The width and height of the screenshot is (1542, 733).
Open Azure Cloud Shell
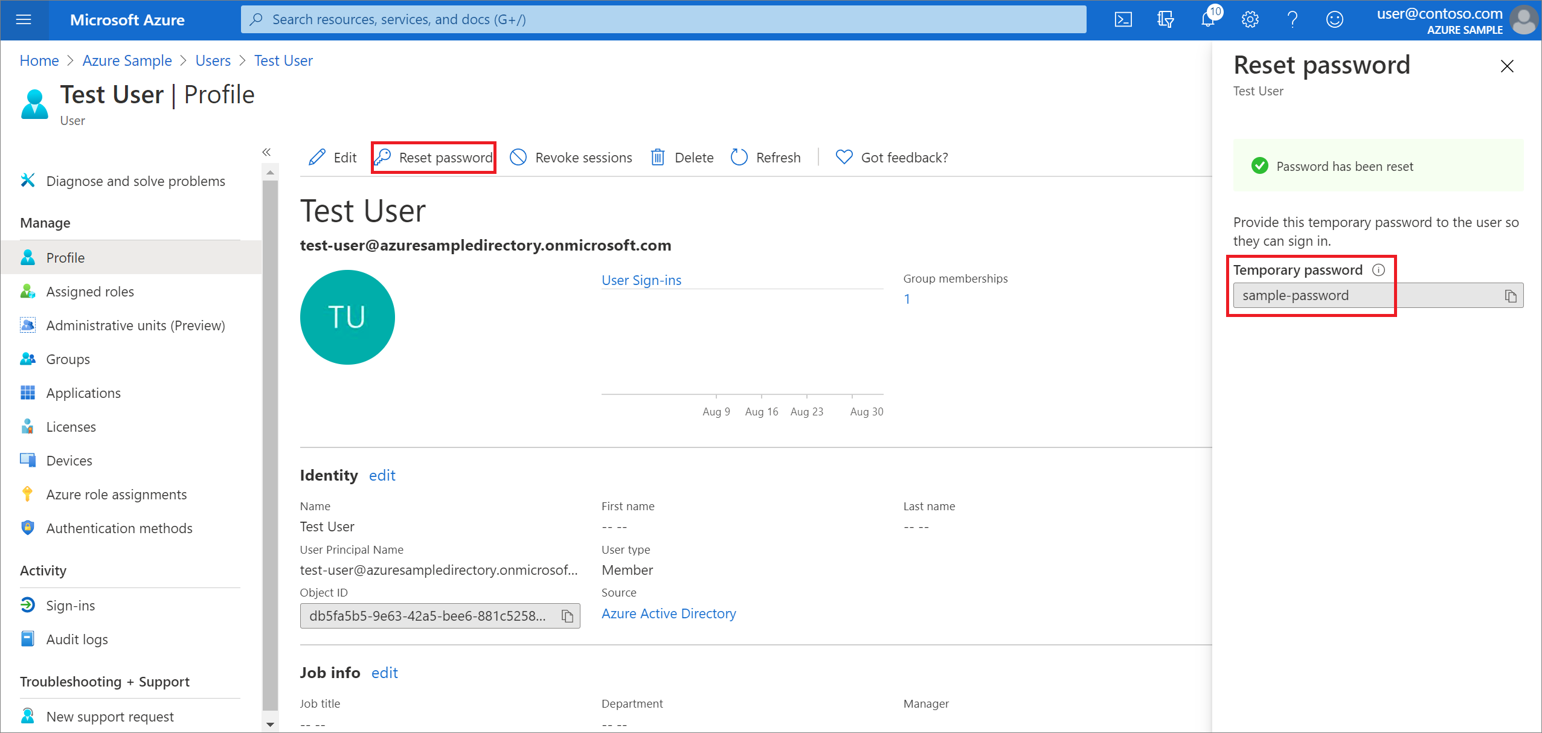coord(1123,19)
